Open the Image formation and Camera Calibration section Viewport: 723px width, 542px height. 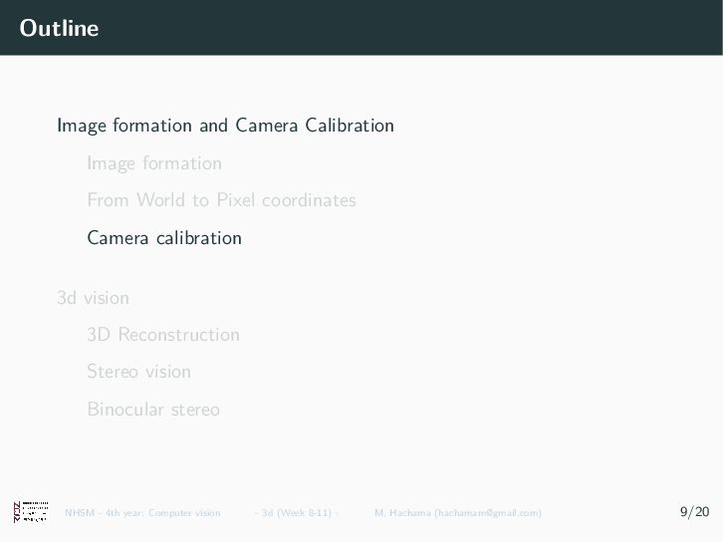[x=225, y=126]
